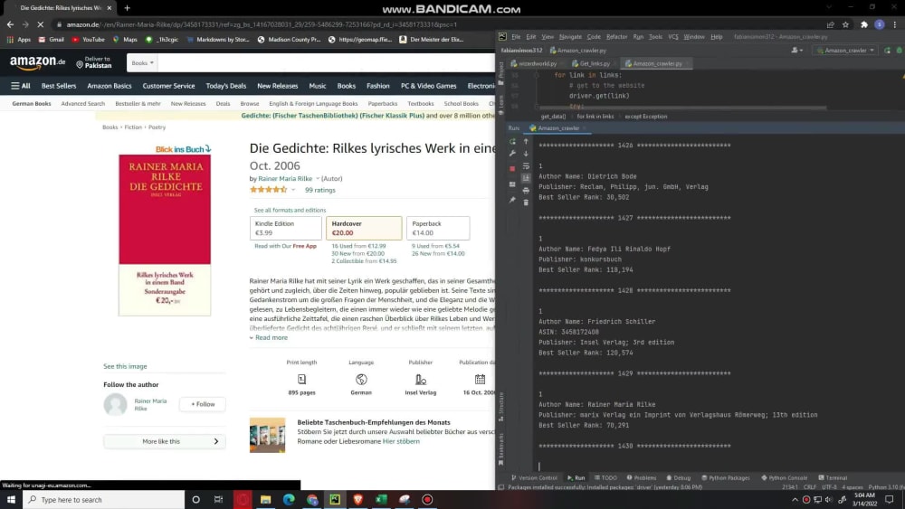Open Amazon All hamburger menu
The width and height of the screenshot is (905, 509).
coord(20,85)
